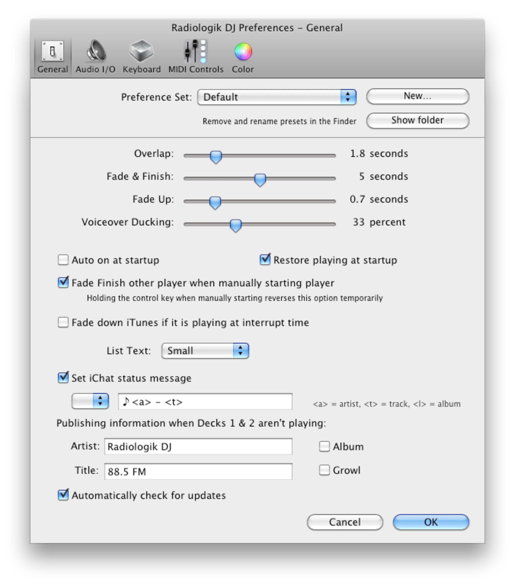The width and height of the screenshot is (515, 585).
Task: Enable Auto on at startup
Action: pos(63,259)
